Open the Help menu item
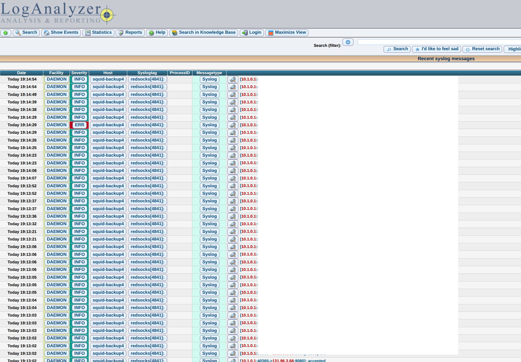Image resolution: width=521 pixels, height=362 pixels. (x=157, y=33)
